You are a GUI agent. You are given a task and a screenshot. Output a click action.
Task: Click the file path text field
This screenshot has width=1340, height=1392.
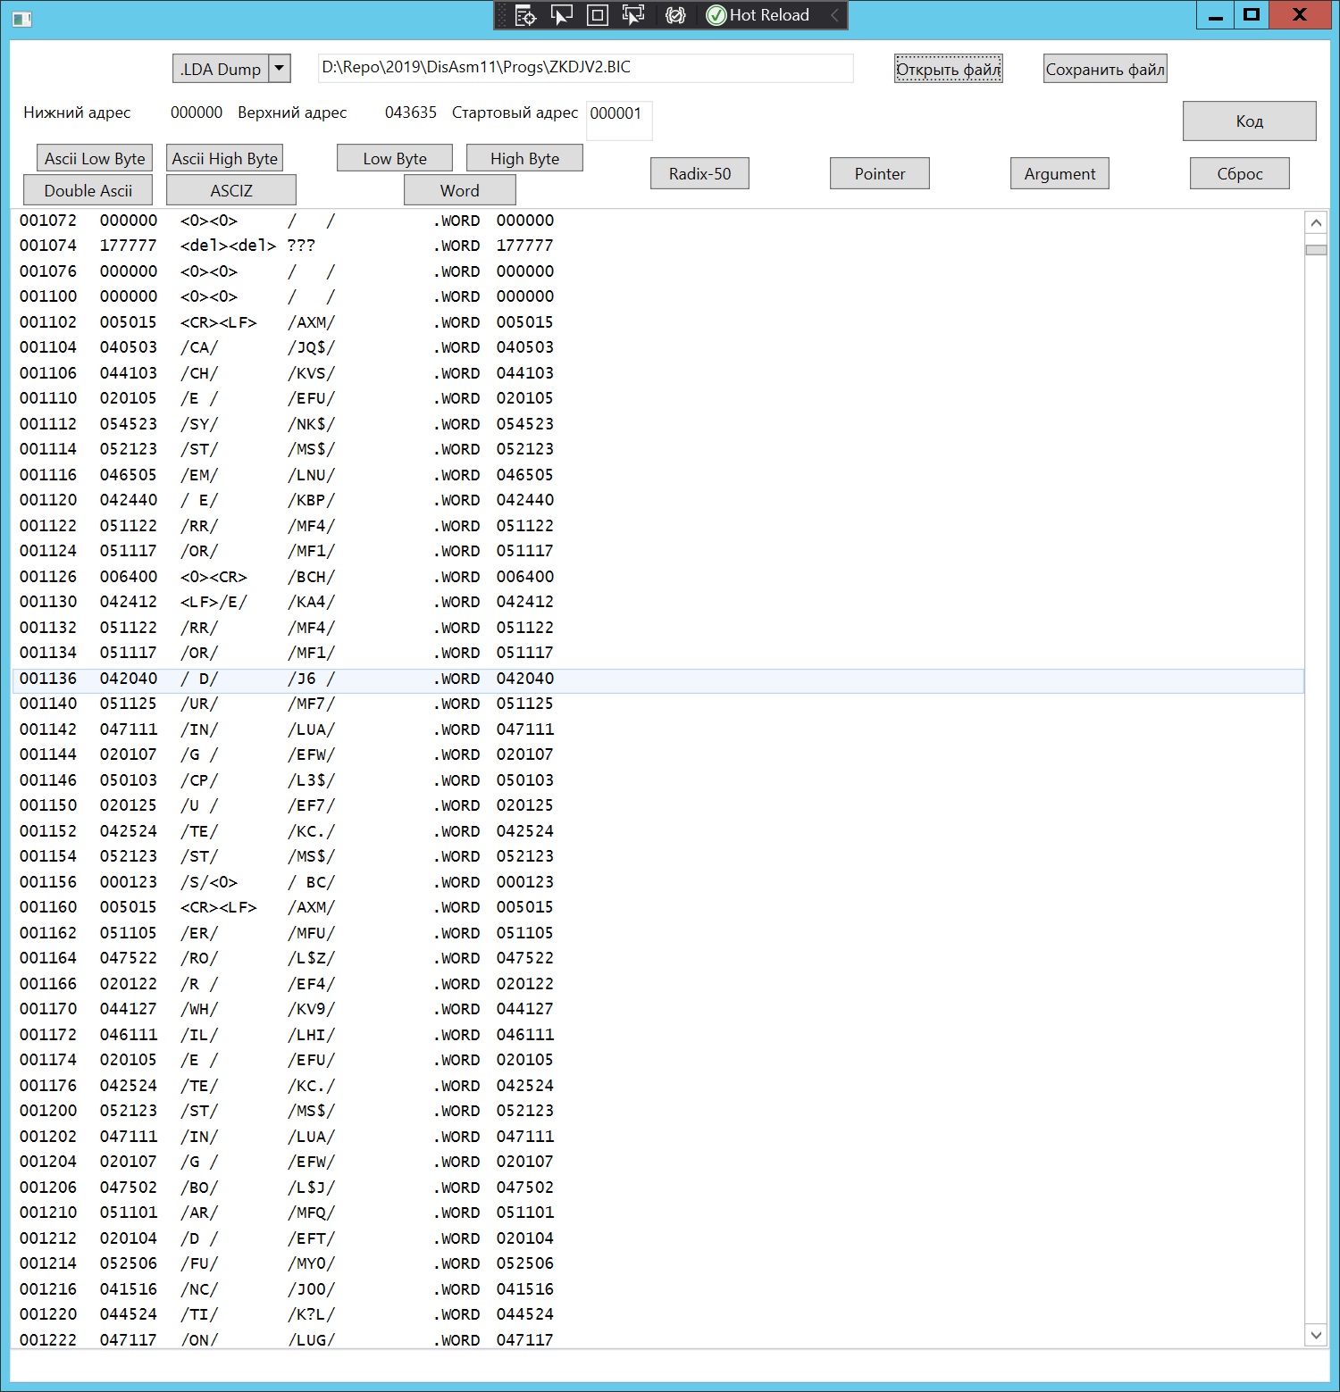tap(585, 68)
